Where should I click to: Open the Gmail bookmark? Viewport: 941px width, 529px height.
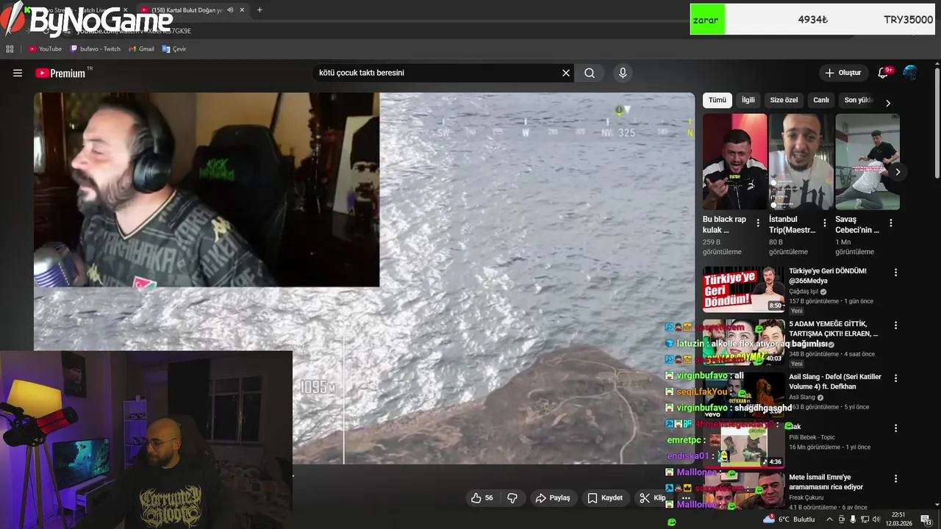pos(141,49)
